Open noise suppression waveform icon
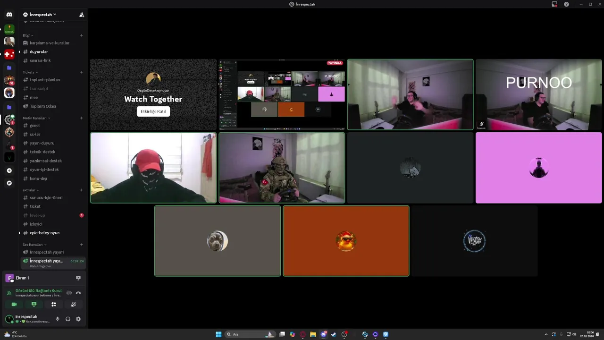Viewport: 604px width, 340px height. pyautogui.click(x=69, y=293)
